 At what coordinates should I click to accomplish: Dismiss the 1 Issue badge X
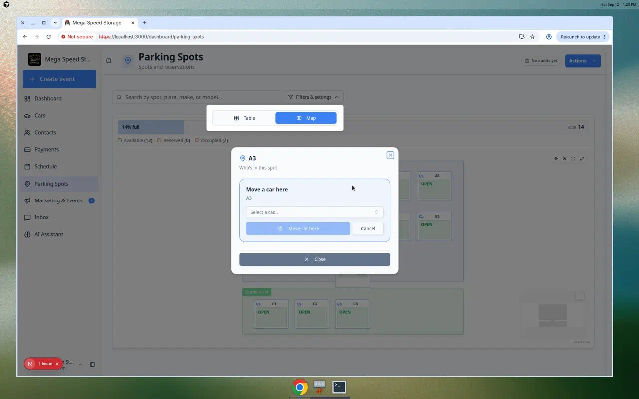57,364
